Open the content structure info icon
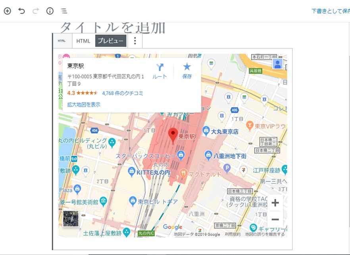The width and height of the screenshot is (350, 255). tap(50, 11)
